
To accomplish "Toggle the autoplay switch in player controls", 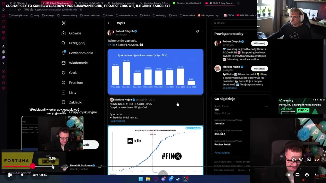I will (x=288, y=175).
